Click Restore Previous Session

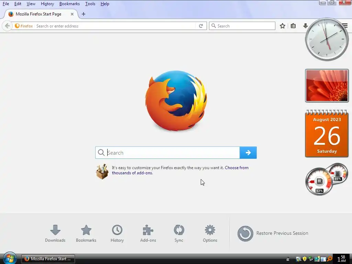point(273,233)
